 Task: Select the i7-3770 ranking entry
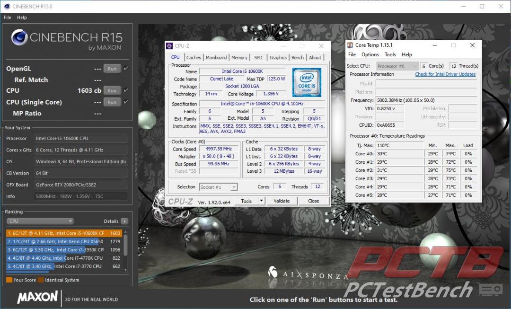click(x=64, y=266)
